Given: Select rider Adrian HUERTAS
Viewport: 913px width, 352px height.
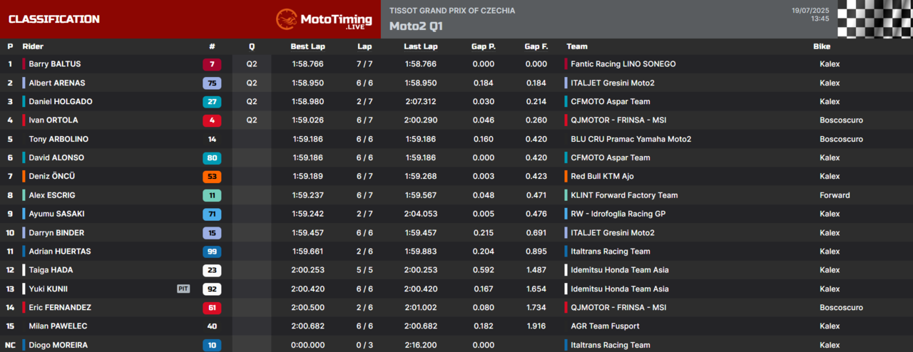Looking at the screenshot, I should tap(60, 251).
